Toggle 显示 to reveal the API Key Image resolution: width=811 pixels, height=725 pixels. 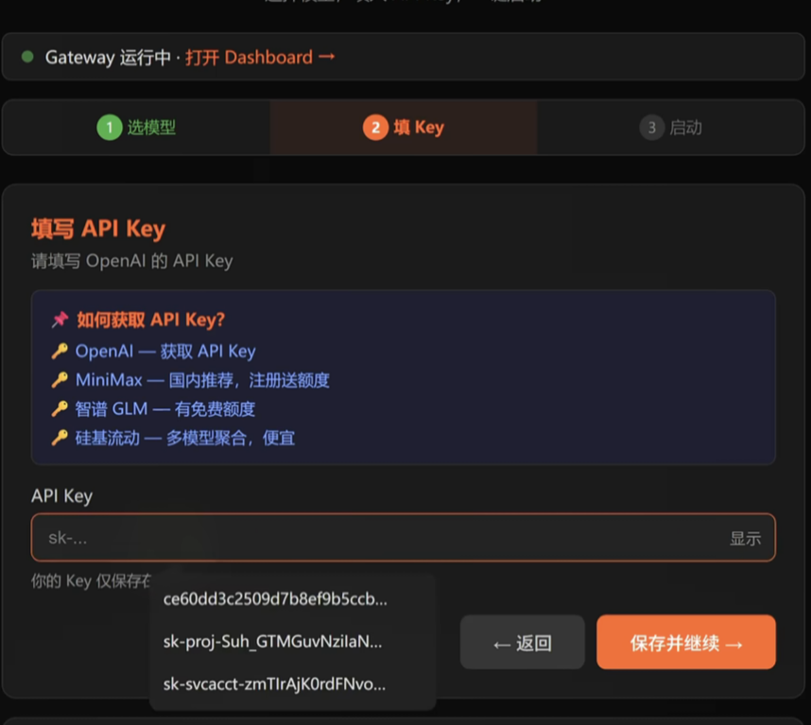746,537
